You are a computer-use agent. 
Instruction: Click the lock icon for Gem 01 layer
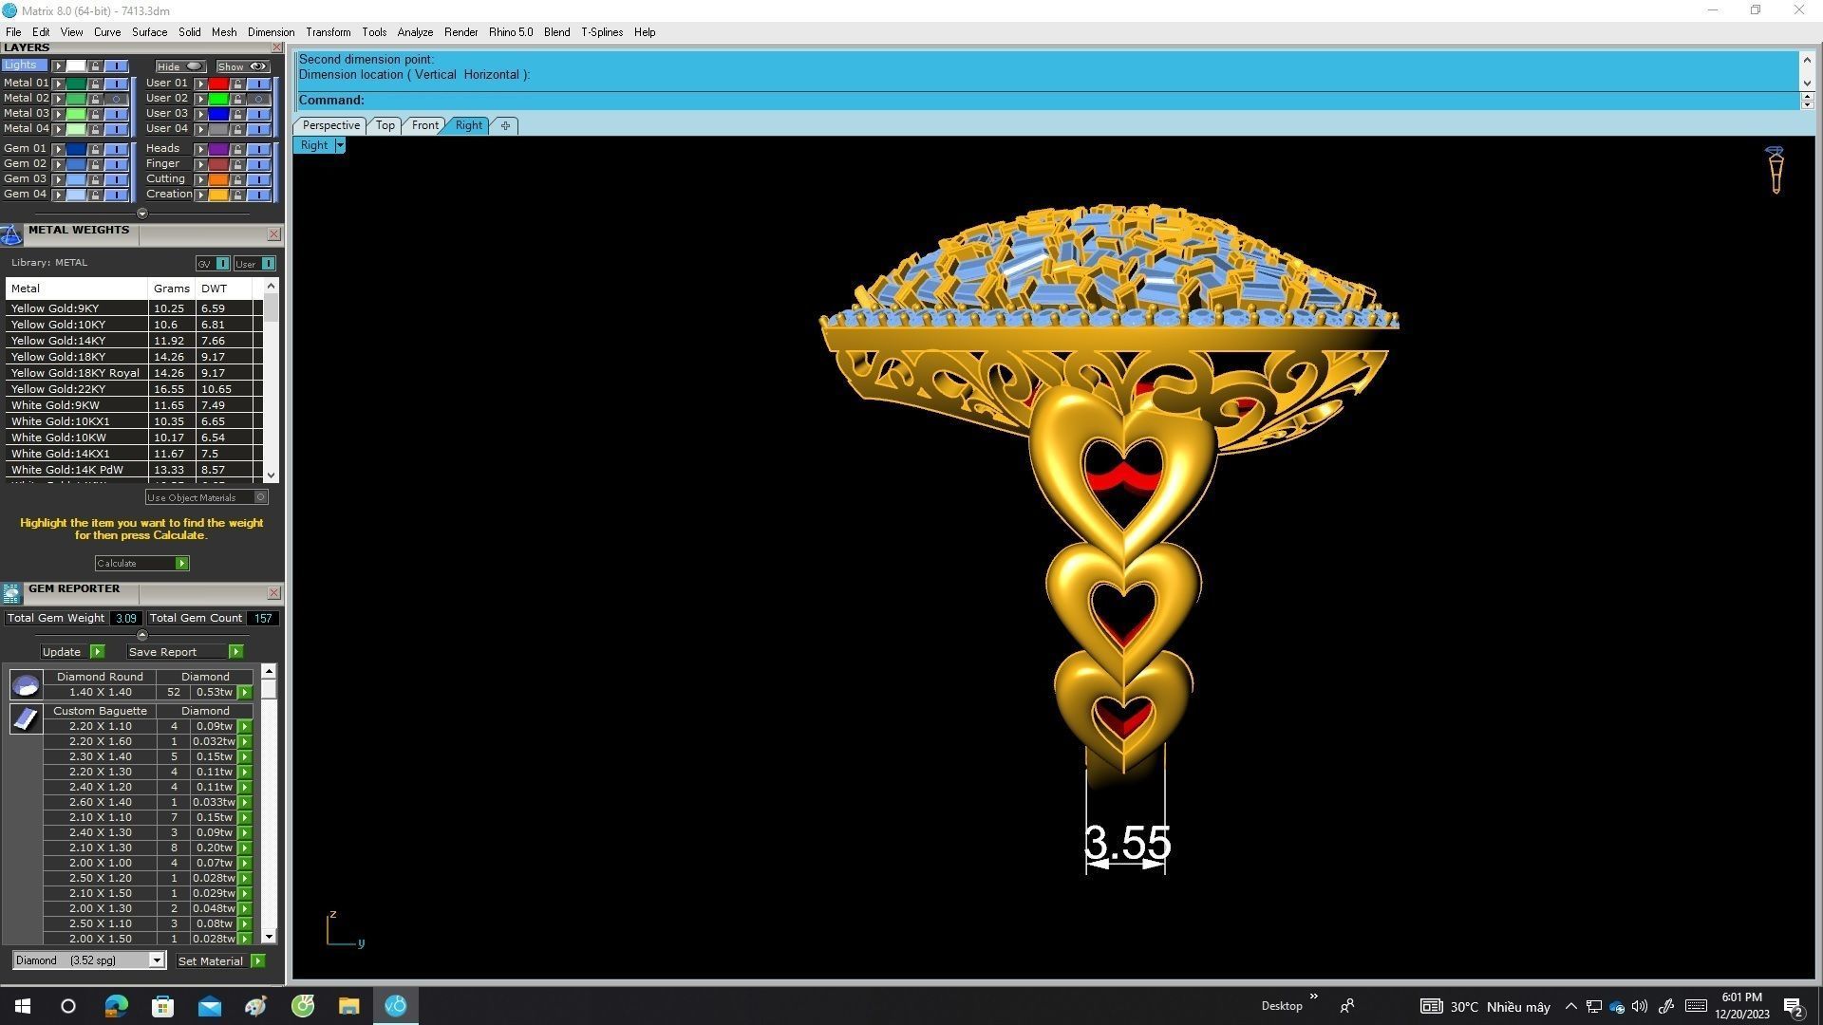pos(95,149)
